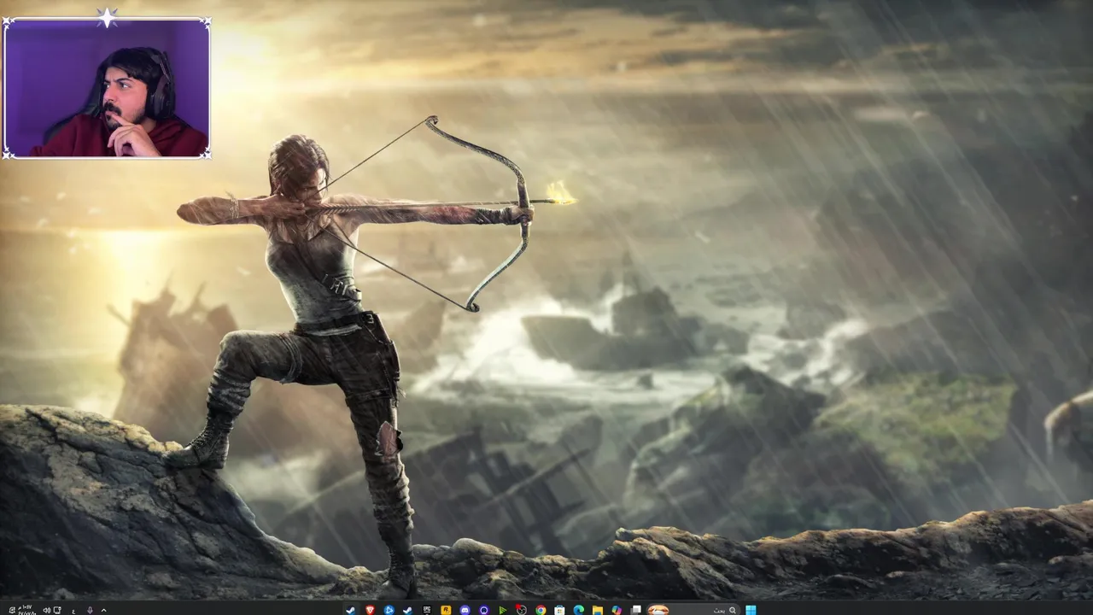Click the burger search highlight icon
The height and width of the screenshot is (615, 1093).
click(x=658, y=610)
